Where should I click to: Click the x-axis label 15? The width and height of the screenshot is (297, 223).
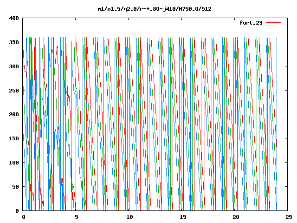point(183,217)
